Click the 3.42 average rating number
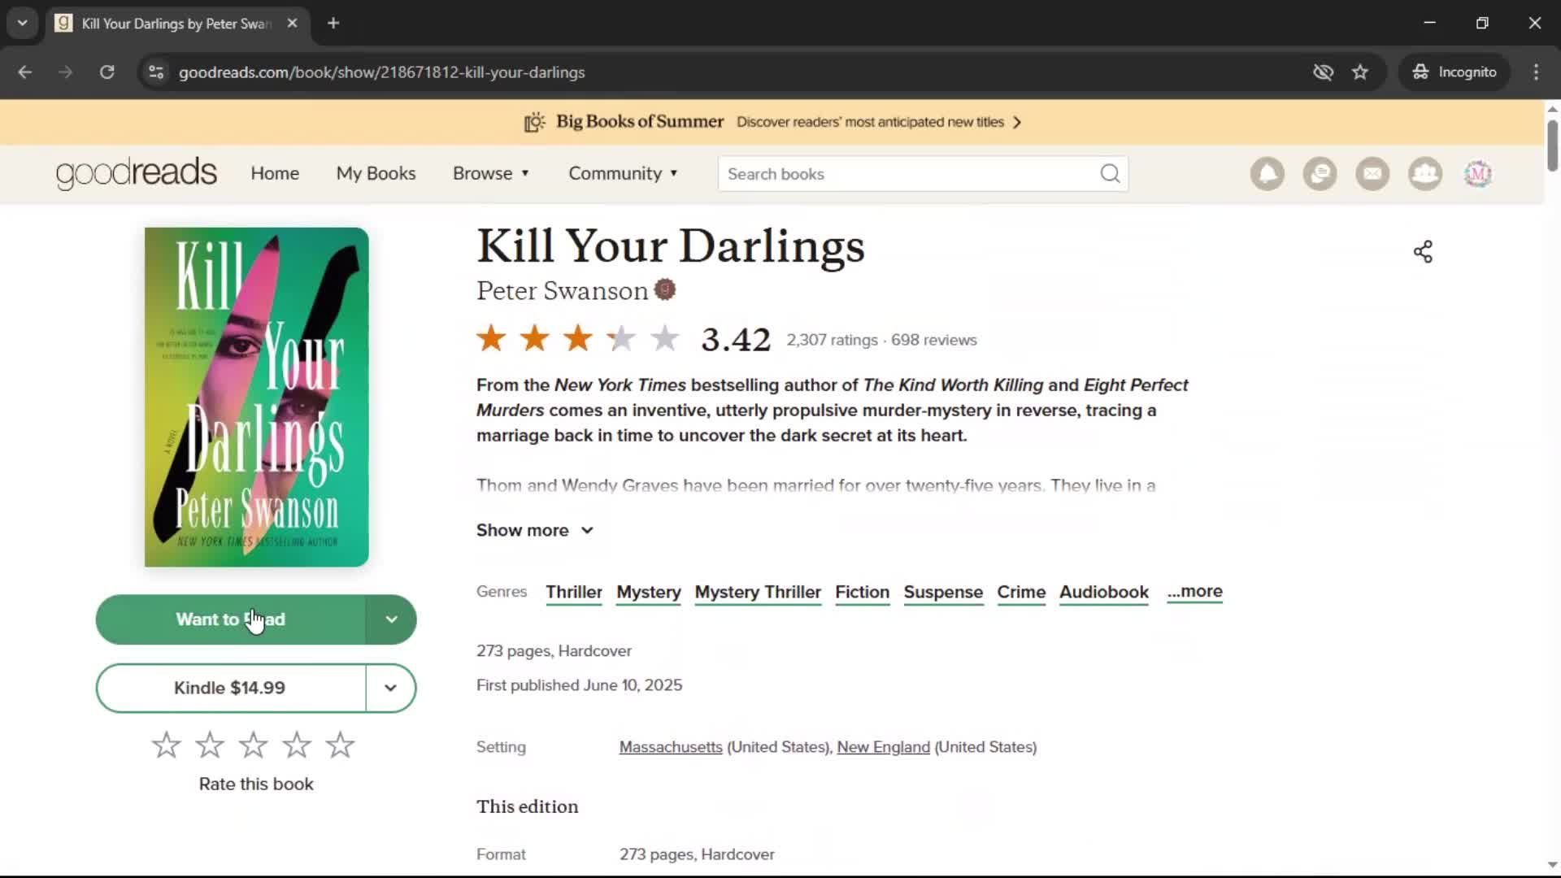This screenshot has height=878, width=1561. [736, 340]
